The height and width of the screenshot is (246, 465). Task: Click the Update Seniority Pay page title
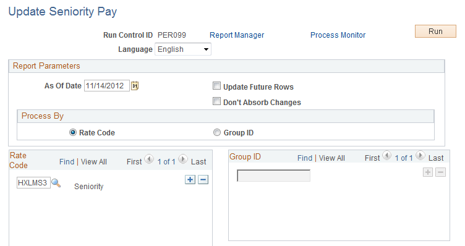[62, 12]
